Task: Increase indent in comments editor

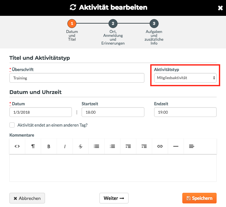Action: pyautogui.click(x=144, y=146)
